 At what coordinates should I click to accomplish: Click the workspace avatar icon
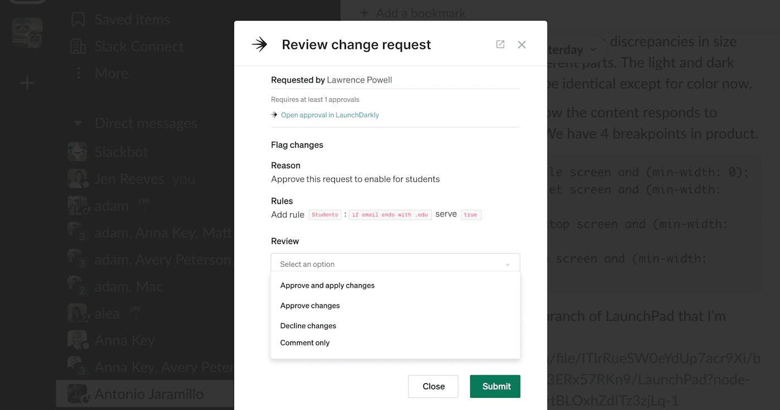click(27, 32)
